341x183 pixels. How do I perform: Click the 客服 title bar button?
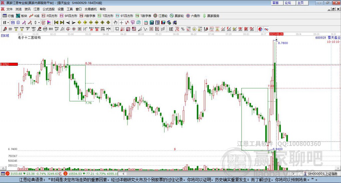click(277, 3)
